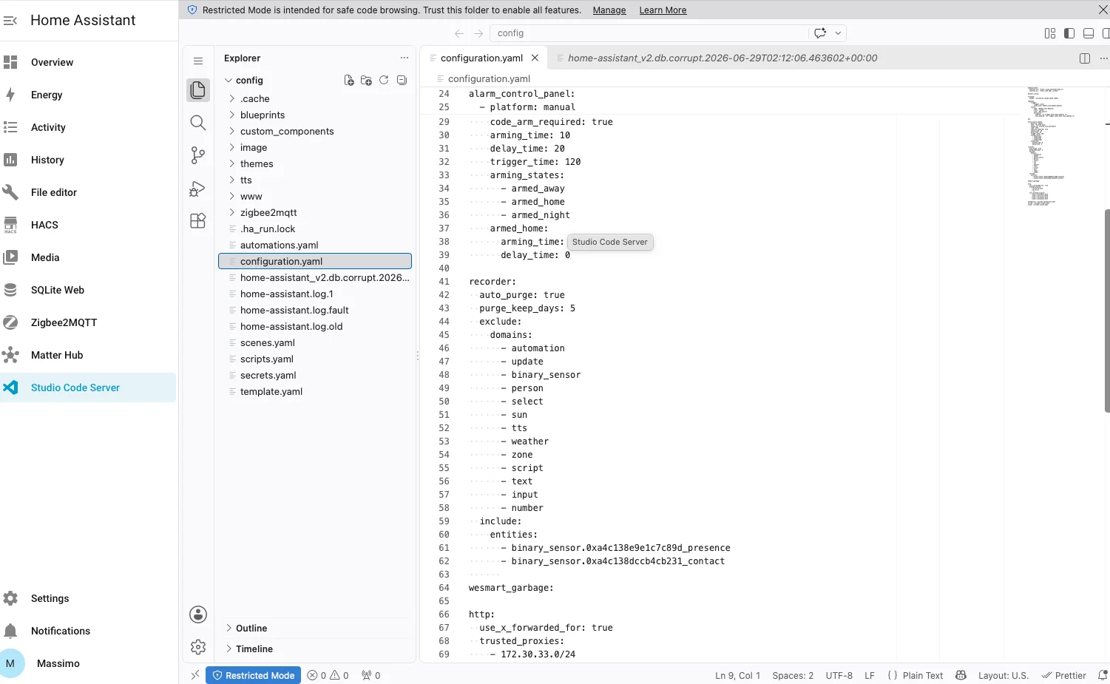The width and height of the screenshot is (1110, 684).
Task: Open HACS from the Home Assistant sidebar
Action: [x=89, y=225]
